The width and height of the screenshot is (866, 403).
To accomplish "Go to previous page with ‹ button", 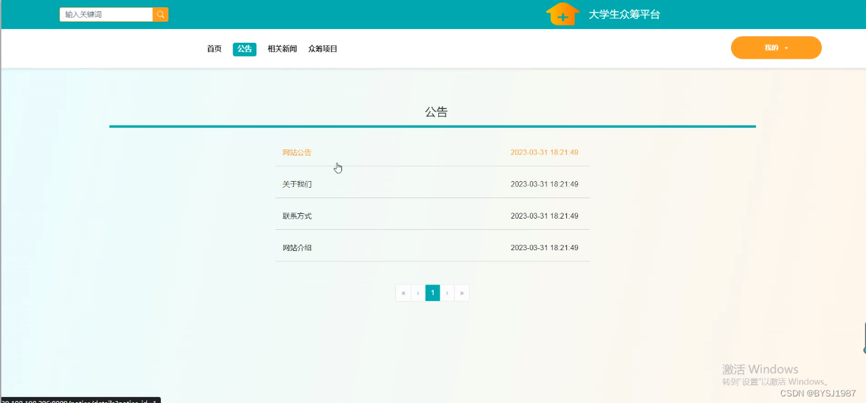I will coord(418,293).
